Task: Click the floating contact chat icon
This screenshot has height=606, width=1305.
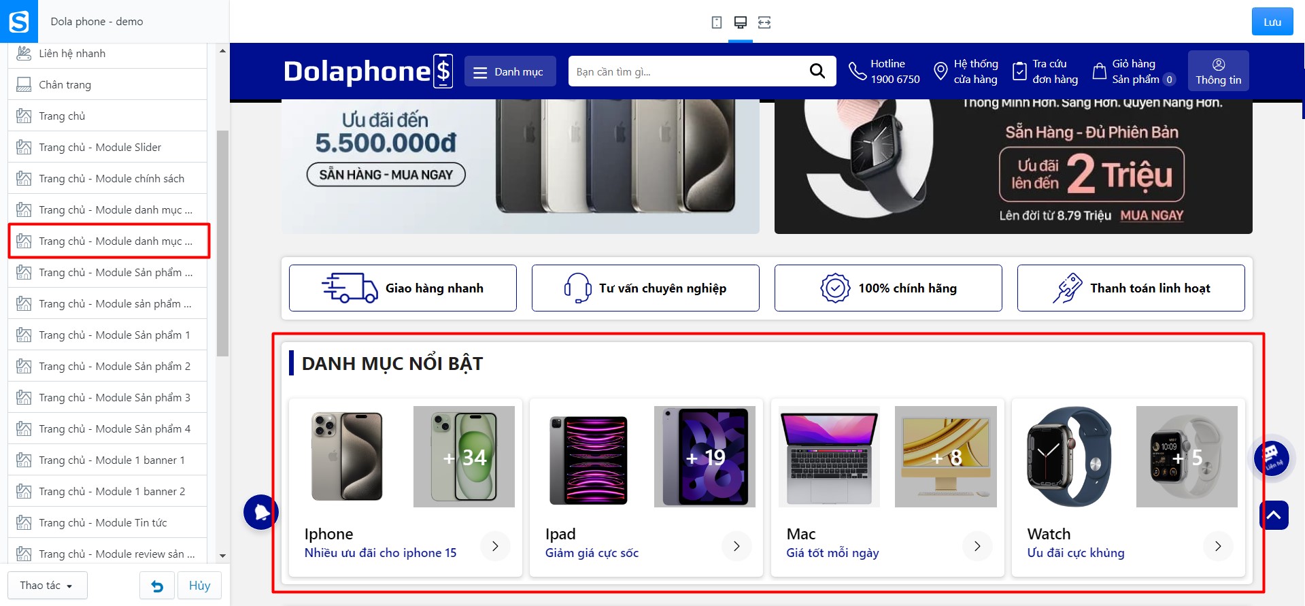Action: 1272,457
